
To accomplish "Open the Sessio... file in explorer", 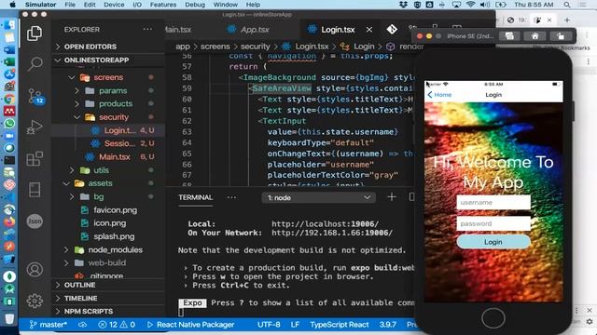I will click(x=119, y=143).
